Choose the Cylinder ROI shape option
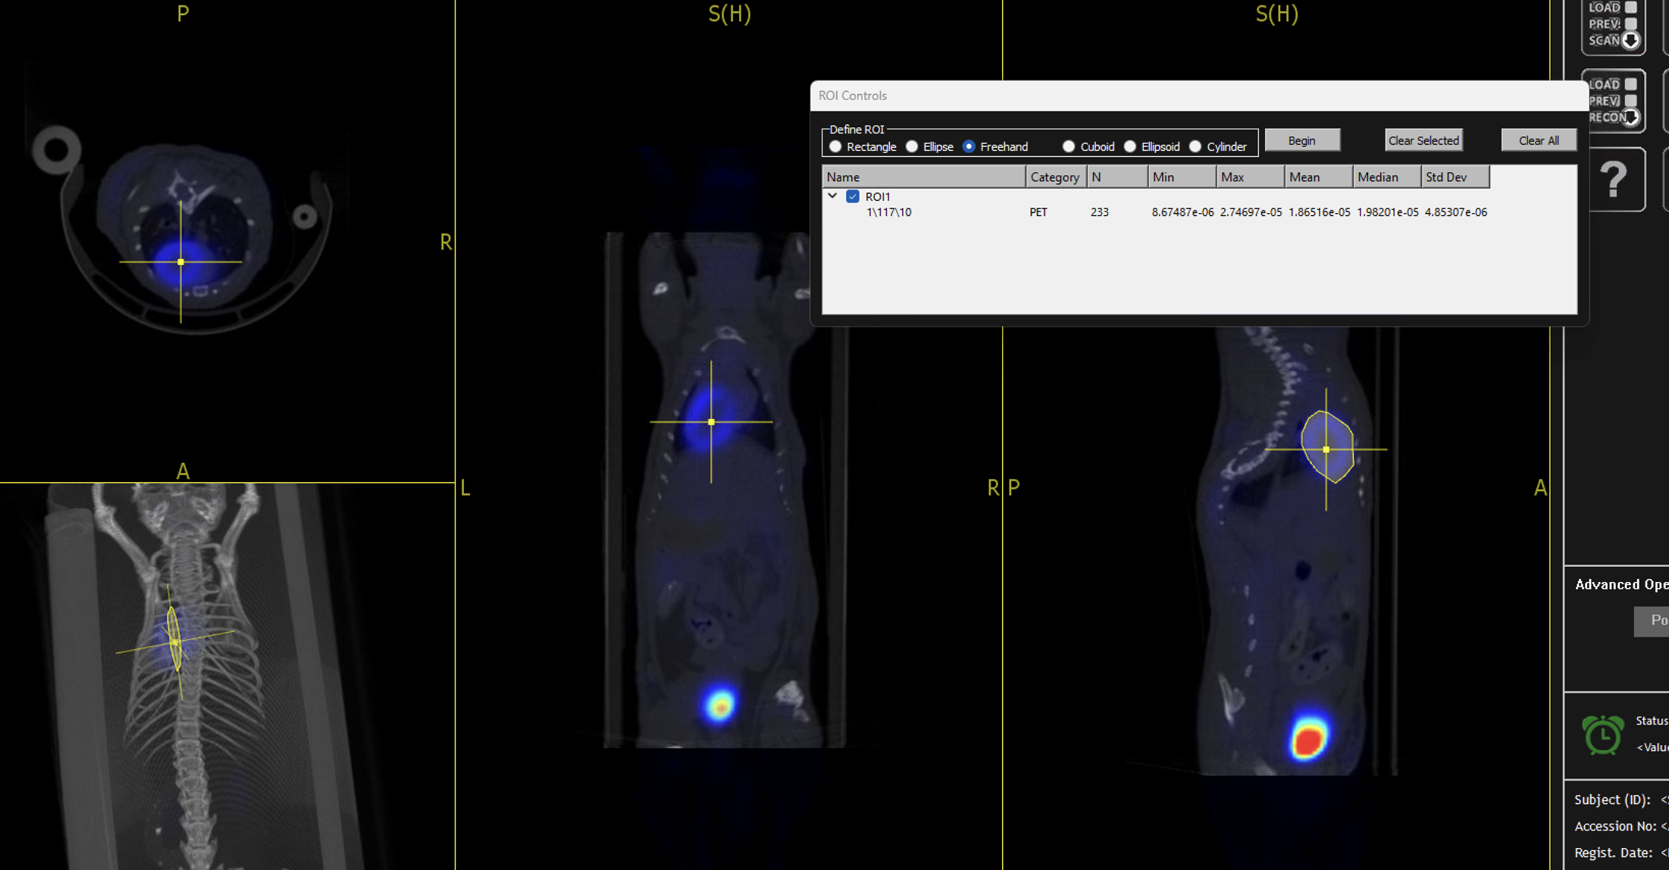The height and width of the screenshot is (870, 1669). [x=1195, y=146]
